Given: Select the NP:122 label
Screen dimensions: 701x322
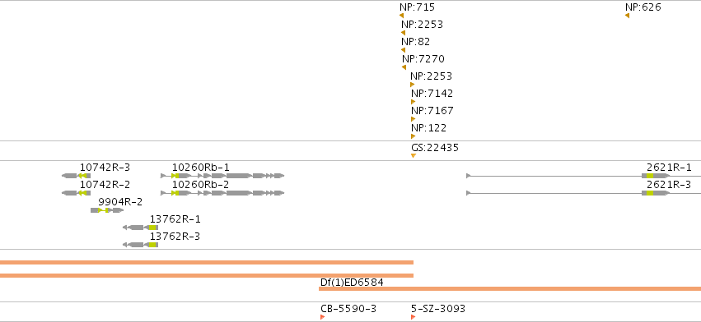Looking at the screenshot, I should coord(428,128).
